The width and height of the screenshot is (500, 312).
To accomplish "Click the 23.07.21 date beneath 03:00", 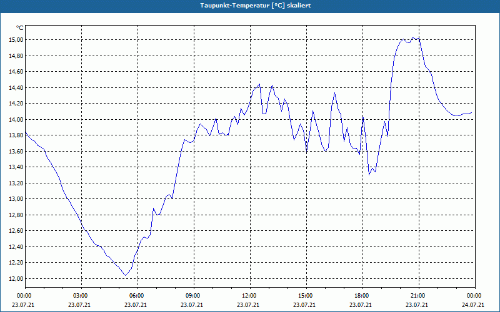I will [79, 305].
